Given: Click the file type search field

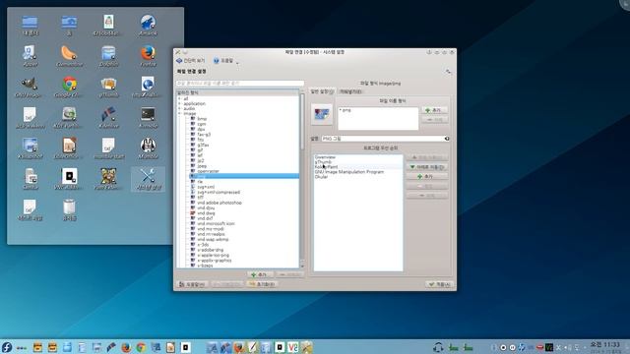Looking at the screenshot, I should tap(240, 83).
